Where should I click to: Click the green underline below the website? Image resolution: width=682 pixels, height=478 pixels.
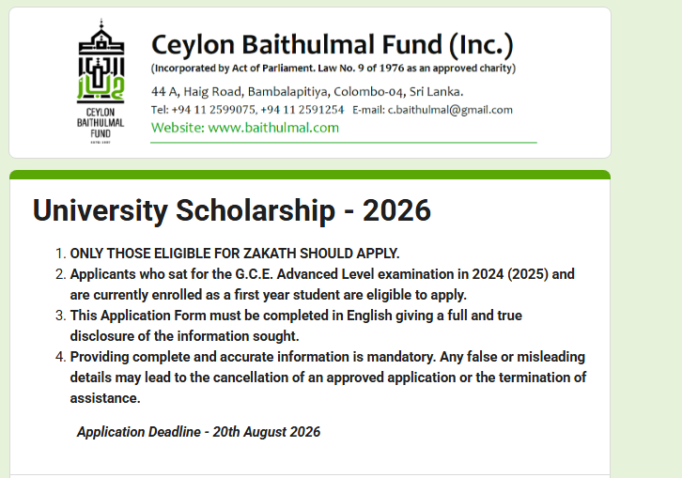tap(344, 142)
